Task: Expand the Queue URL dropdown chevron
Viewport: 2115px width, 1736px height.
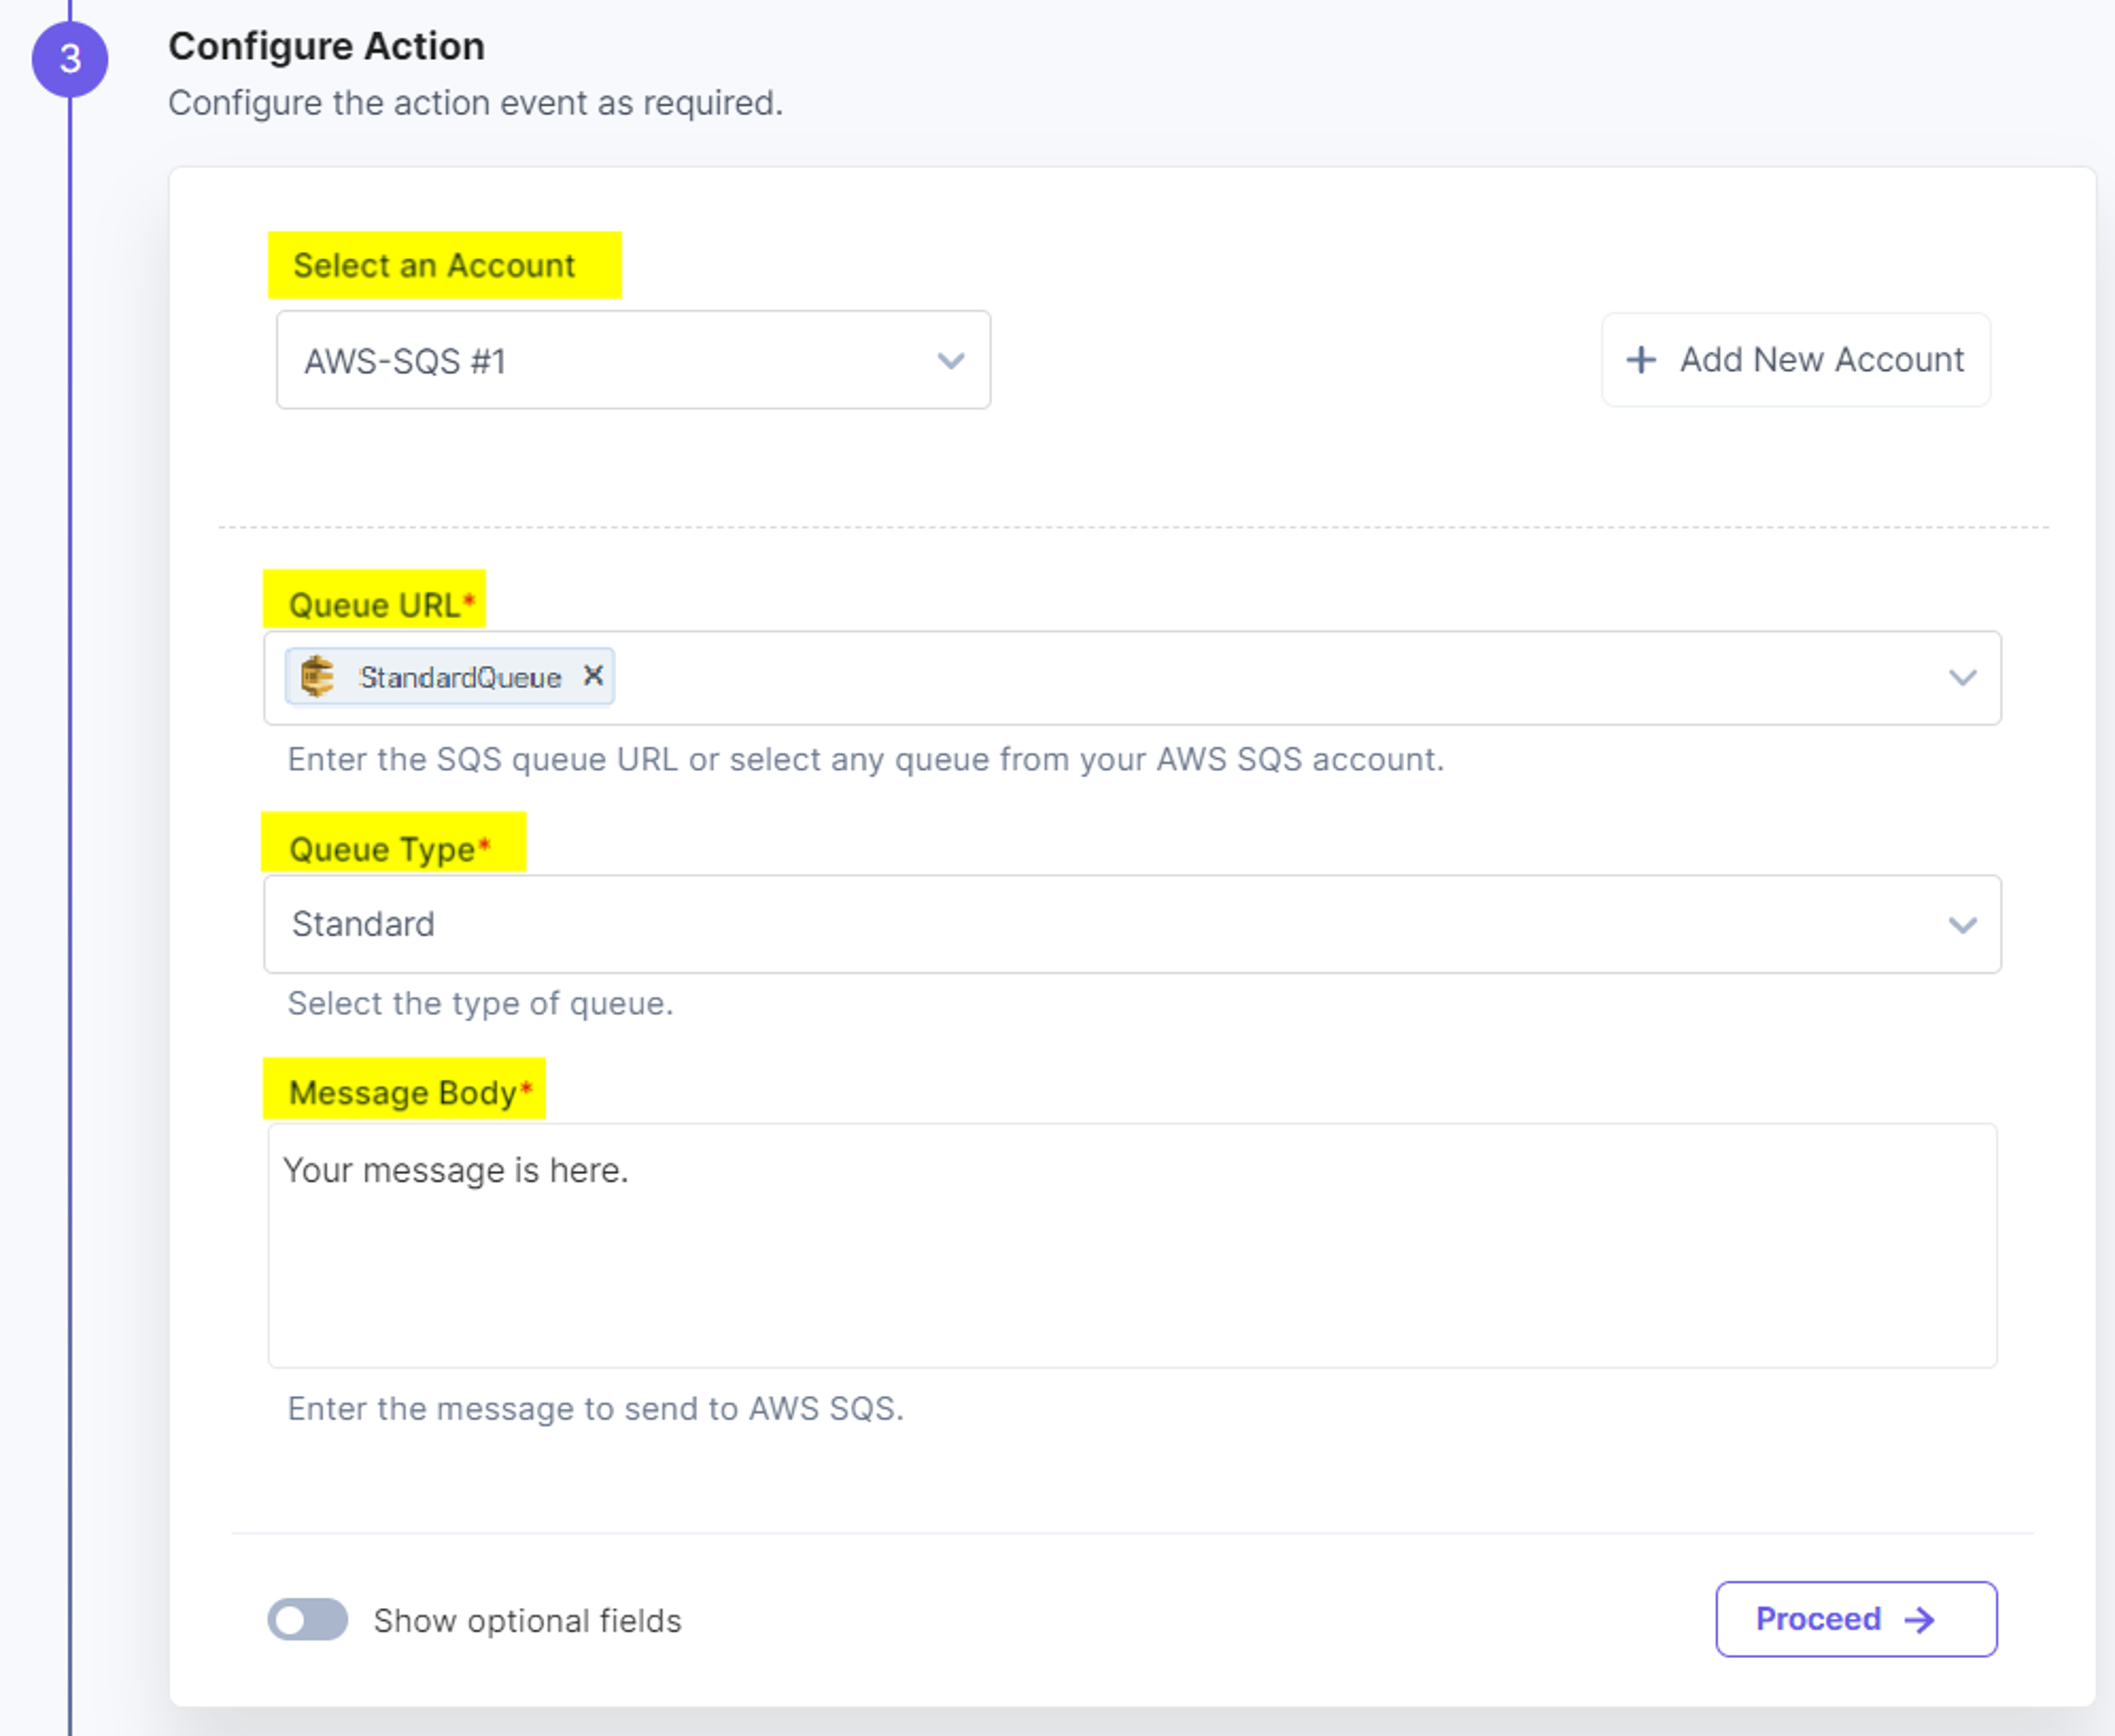Action: pyautogui.click(x=1962, y=678)
